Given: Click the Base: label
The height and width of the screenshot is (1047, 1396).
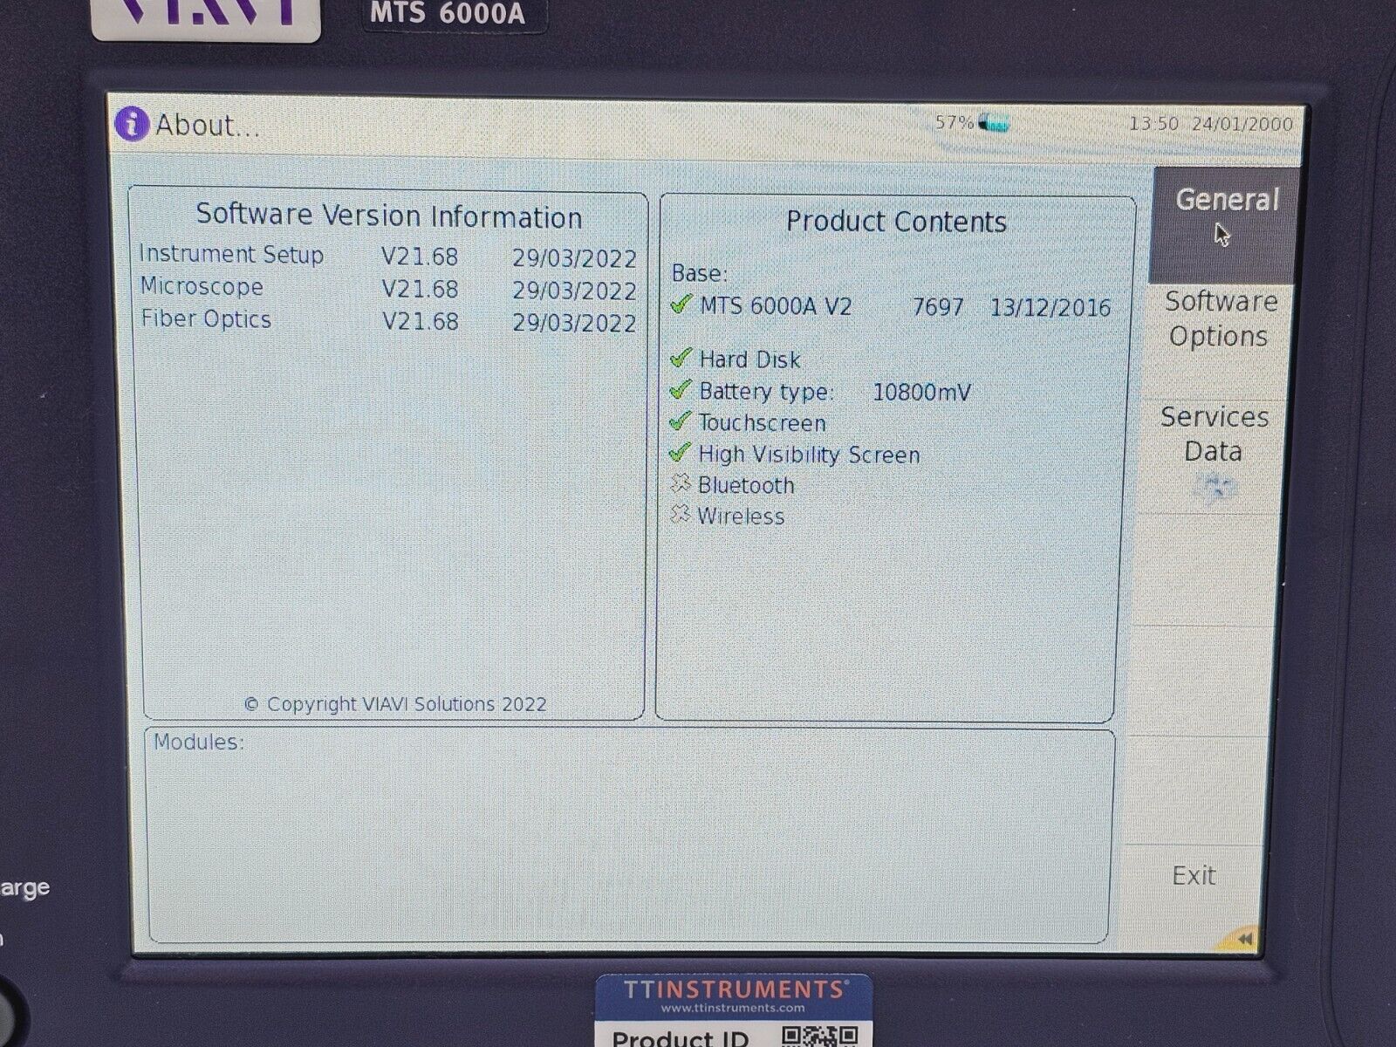Looking at the screenshot, I should point(699,273).
